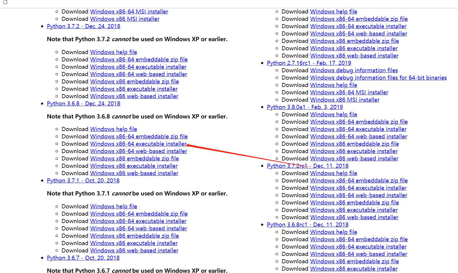Get Python 3.7.1 x86 executable installer

click(134, 243)
